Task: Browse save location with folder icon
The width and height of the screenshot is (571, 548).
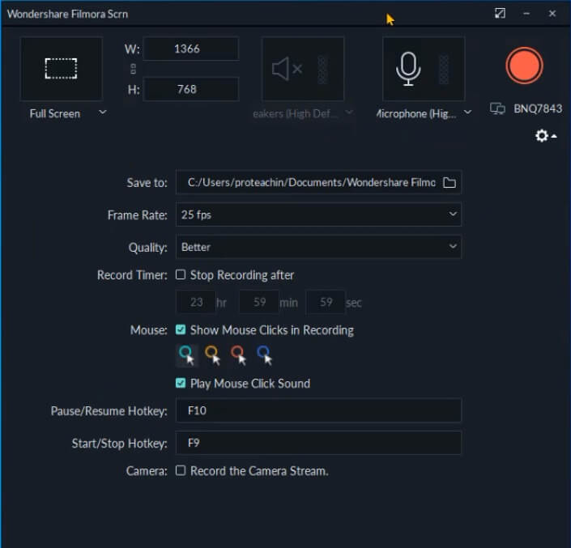Action: pos(450,182)
